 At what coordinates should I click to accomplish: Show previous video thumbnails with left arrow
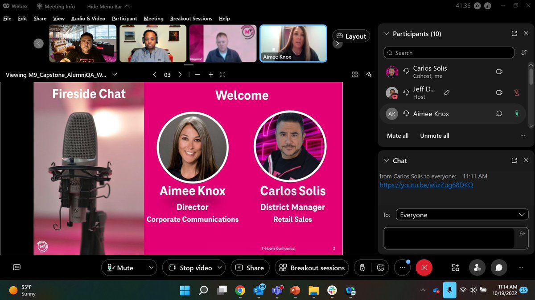[39, 43]
